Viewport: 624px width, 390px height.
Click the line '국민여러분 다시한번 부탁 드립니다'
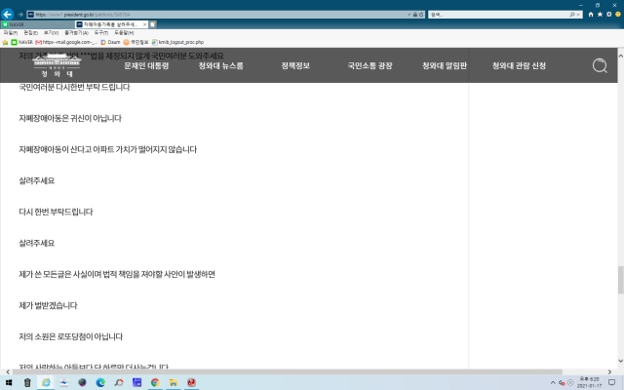[74, 87]
